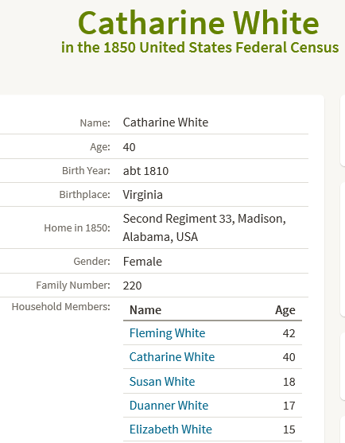Click the Name field value Catharine White
This screenshot has width=345, height=443.
click(165, 122)
